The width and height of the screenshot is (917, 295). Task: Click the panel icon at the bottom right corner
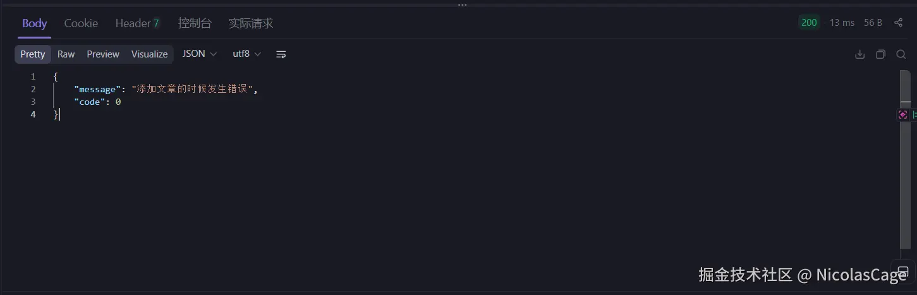click(x=903, y=271)
